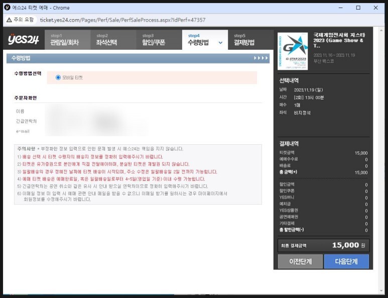
Task: Open the step5 결제방법 tab
Action: 250,40
